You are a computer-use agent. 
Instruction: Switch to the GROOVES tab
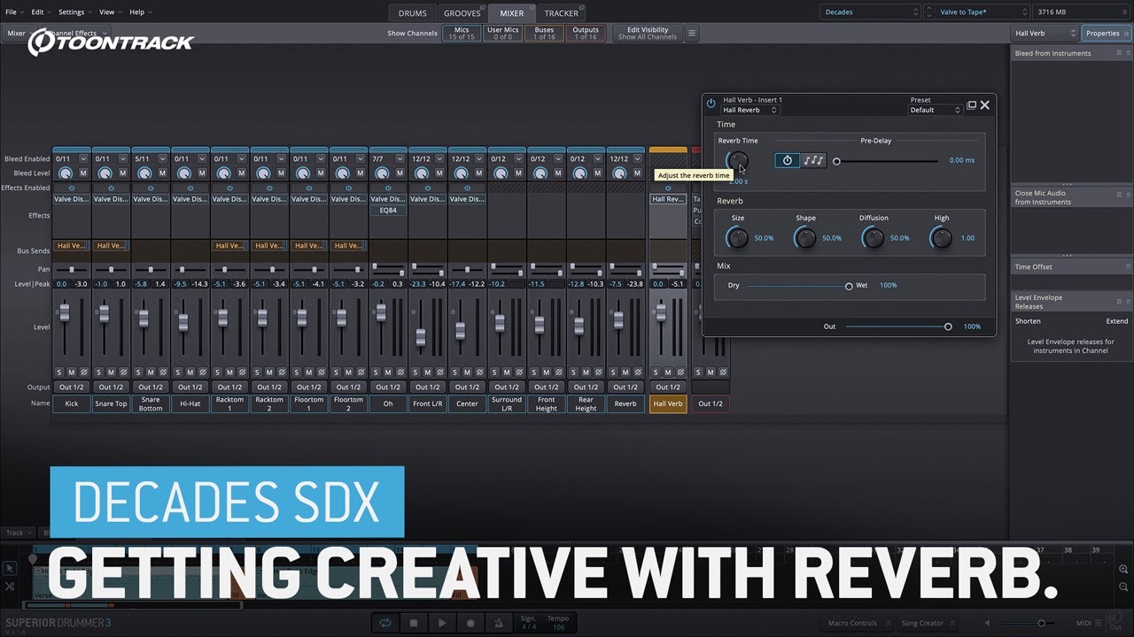[x=462, y=12]
